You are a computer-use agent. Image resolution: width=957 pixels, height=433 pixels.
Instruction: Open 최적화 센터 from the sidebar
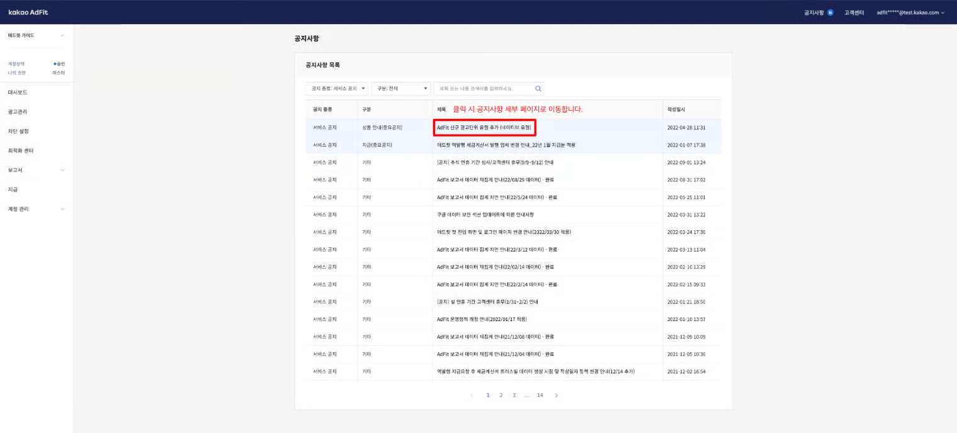point(21,151)
